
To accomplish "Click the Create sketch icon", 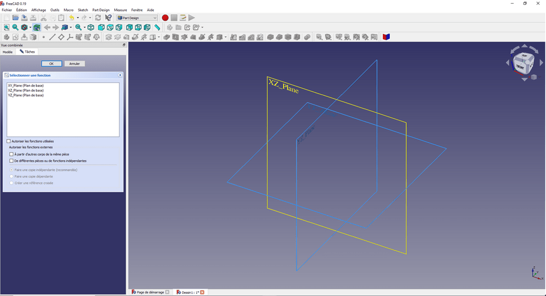I will (15, 37).
